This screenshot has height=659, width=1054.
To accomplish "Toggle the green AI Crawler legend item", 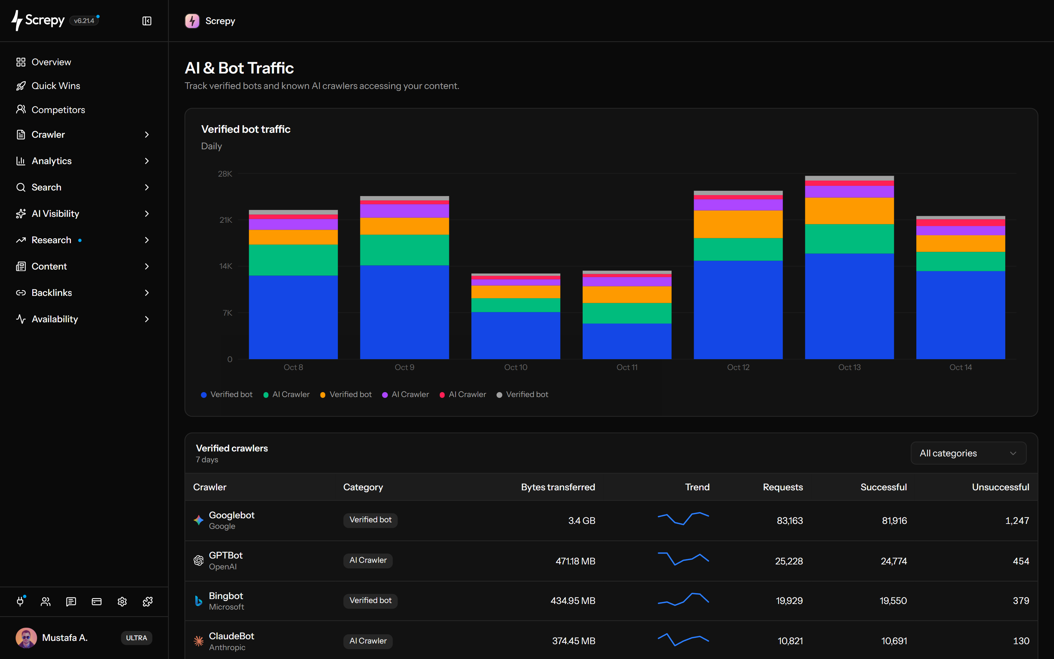I will [x=287, y=394].
